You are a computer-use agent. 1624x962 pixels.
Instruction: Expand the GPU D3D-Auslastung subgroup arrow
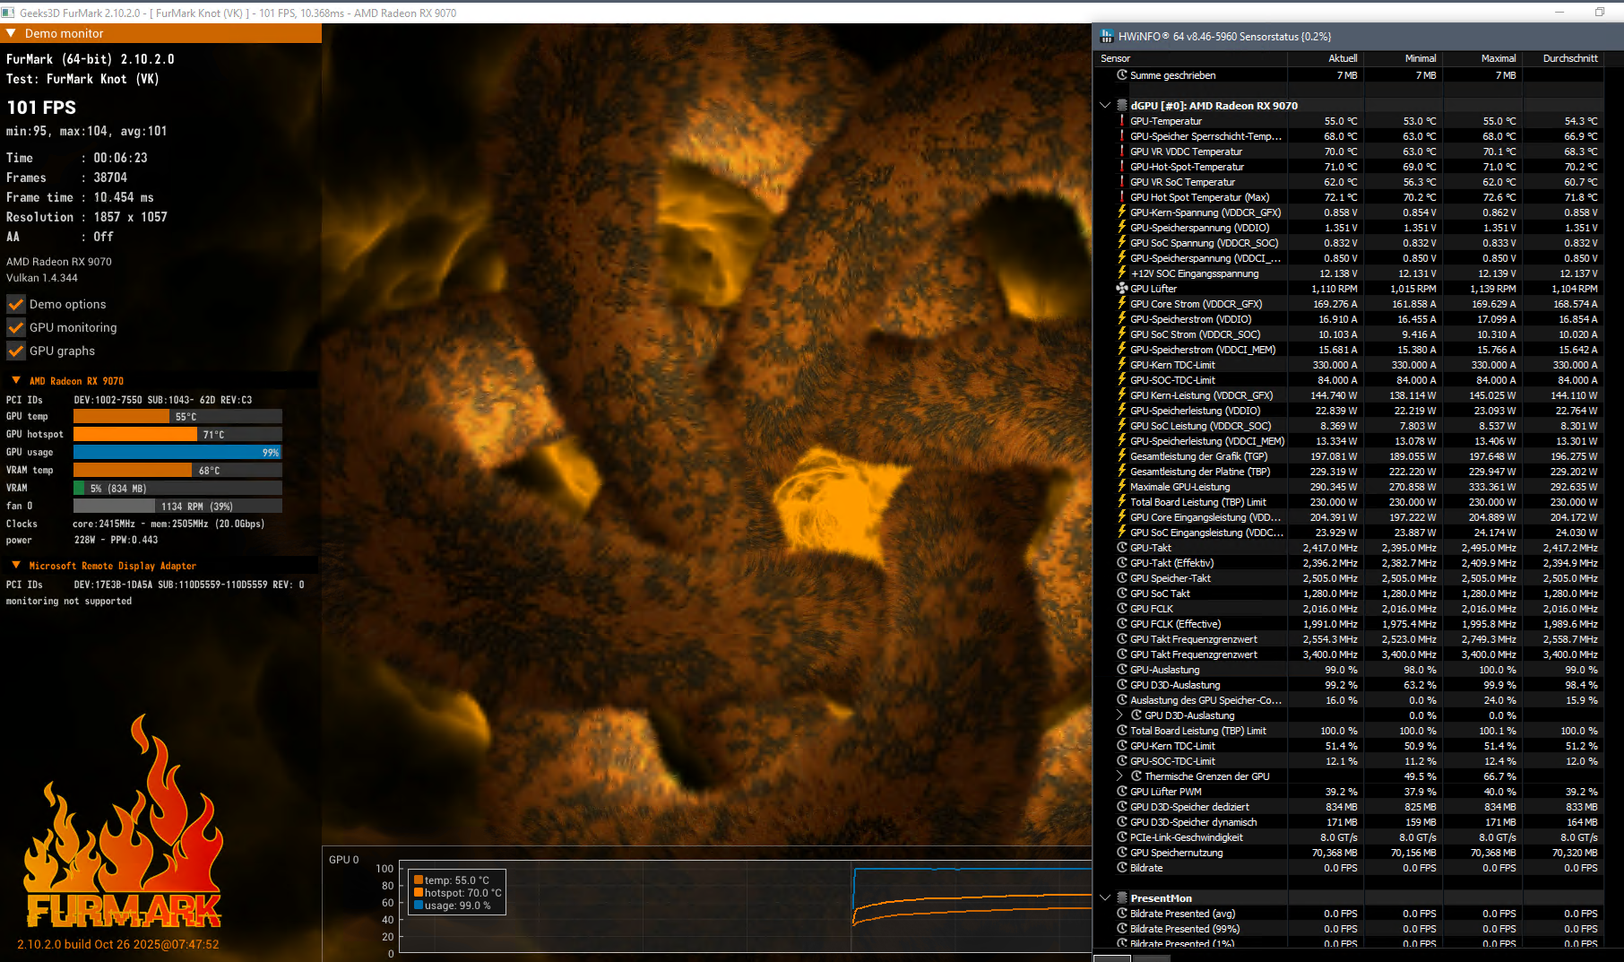1119,715
